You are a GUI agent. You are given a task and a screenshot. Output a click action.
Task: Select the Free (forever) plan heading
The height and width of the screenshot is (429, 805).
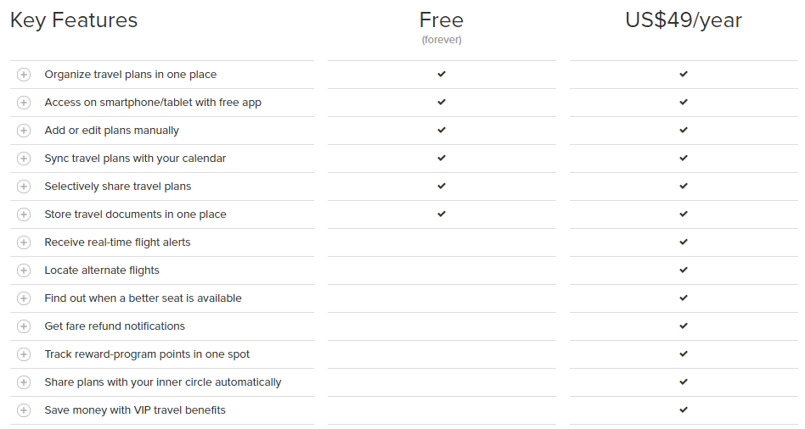point(442,26)
